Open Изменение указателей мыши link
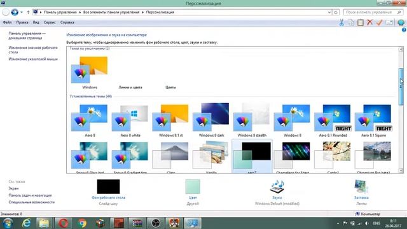The image size is (407, 229). pos(33,59)
